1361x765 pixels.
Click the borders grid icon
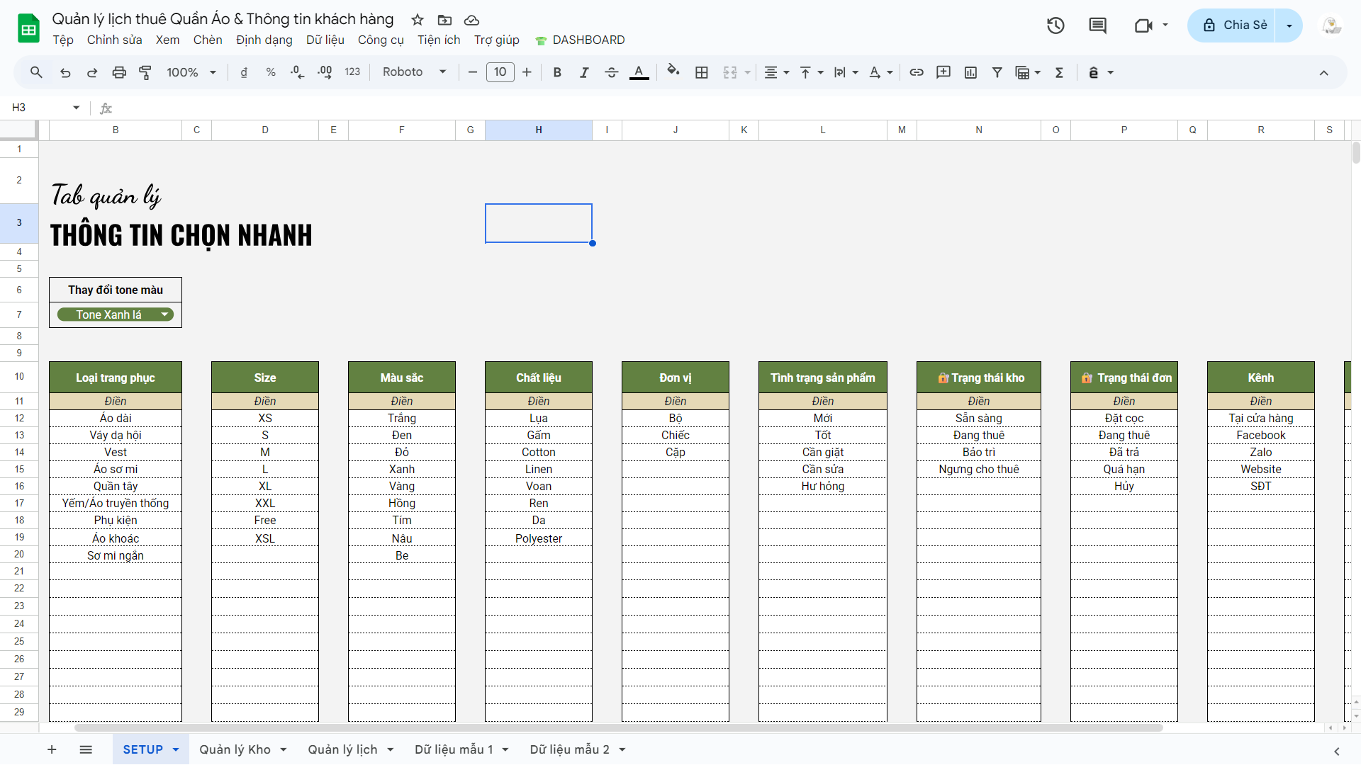click(701, 72)
